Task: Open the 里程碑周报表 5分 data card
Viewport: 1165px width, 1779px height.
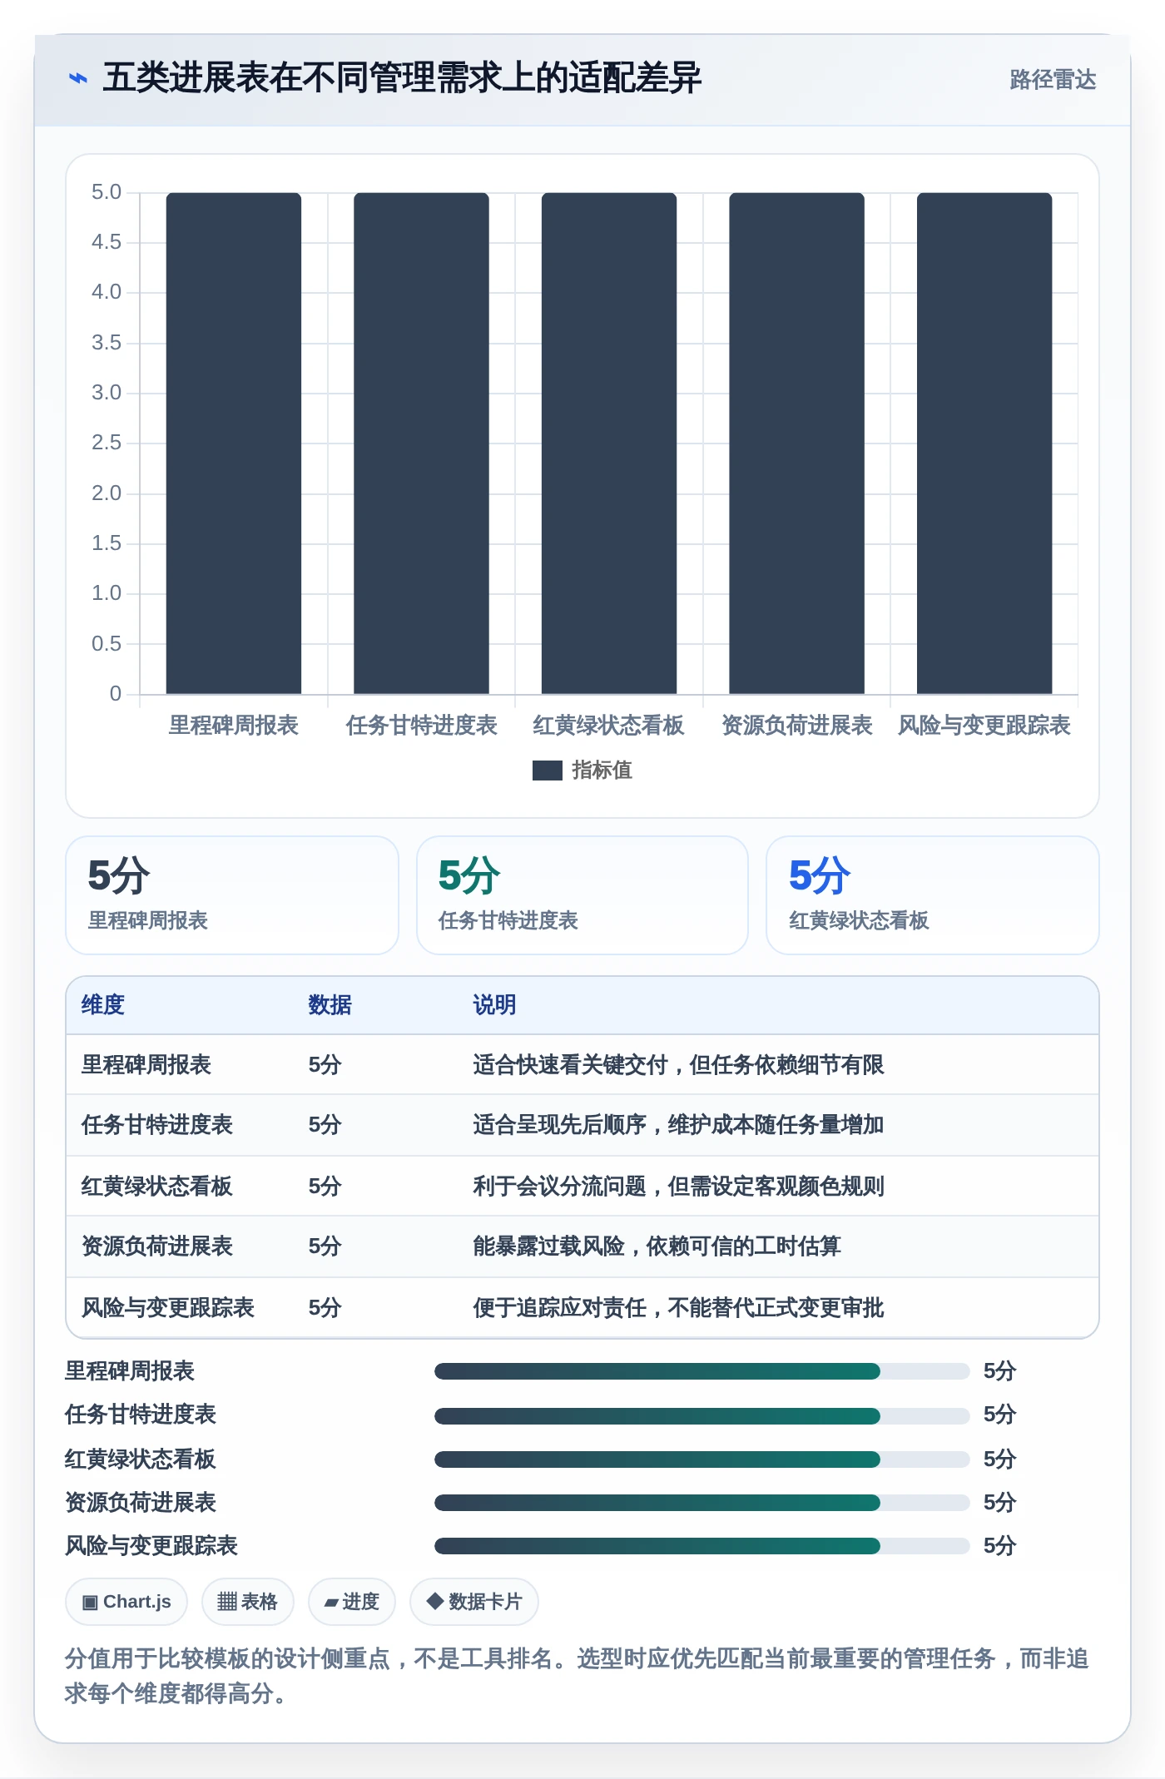Action: tap(232, 895)
